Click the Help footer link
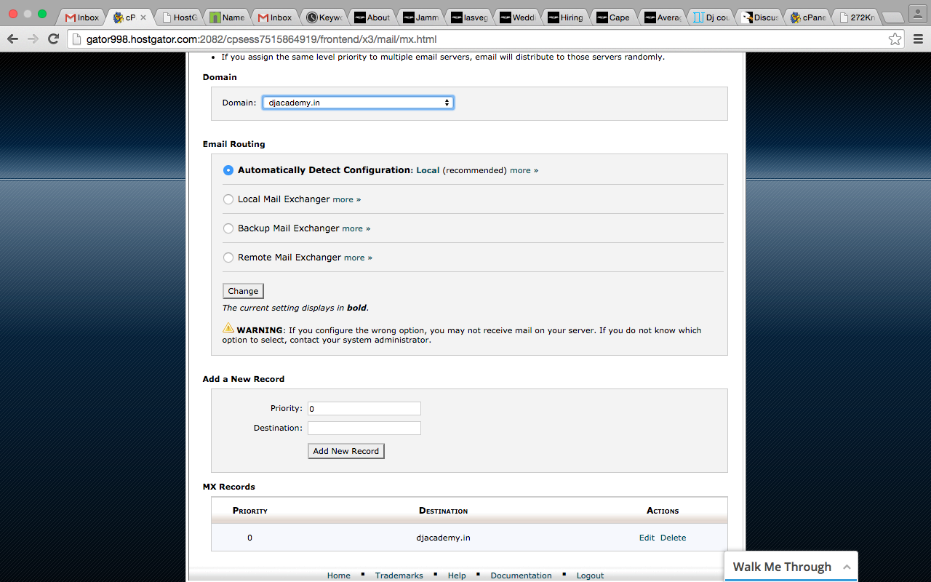The image size is (931, 582). (457, 575)
